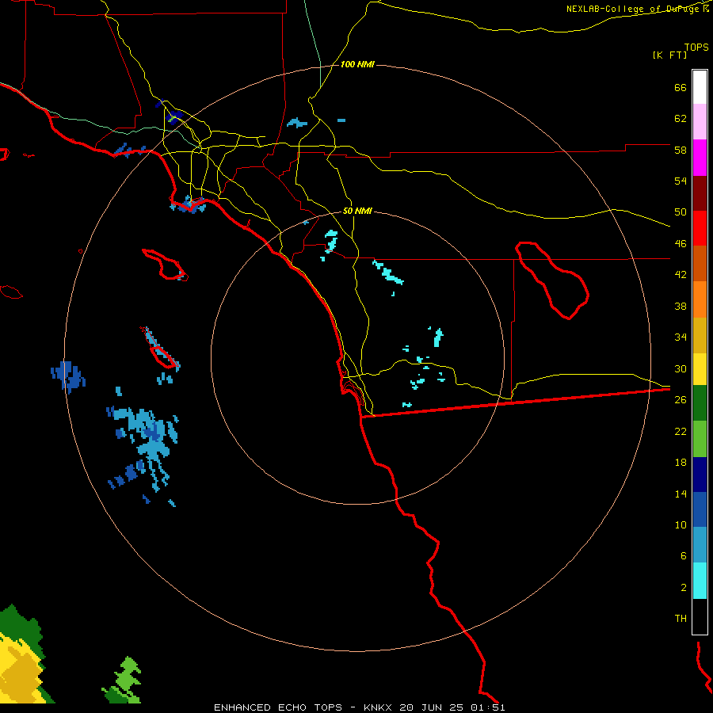Image resolution: width=713 pixels, height=713 pixels.
Task: Select the dark red legend swatch
Action: (700, 193)
